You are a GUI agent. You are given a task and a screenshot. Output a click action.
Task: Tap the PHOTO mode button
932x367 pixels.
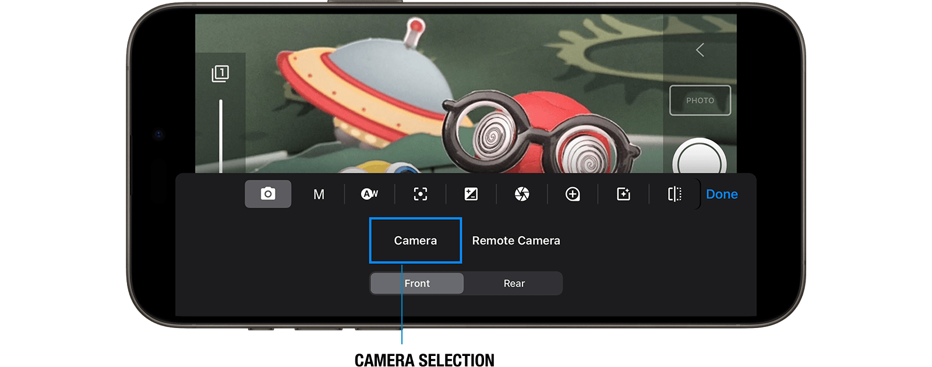[700, 101]
